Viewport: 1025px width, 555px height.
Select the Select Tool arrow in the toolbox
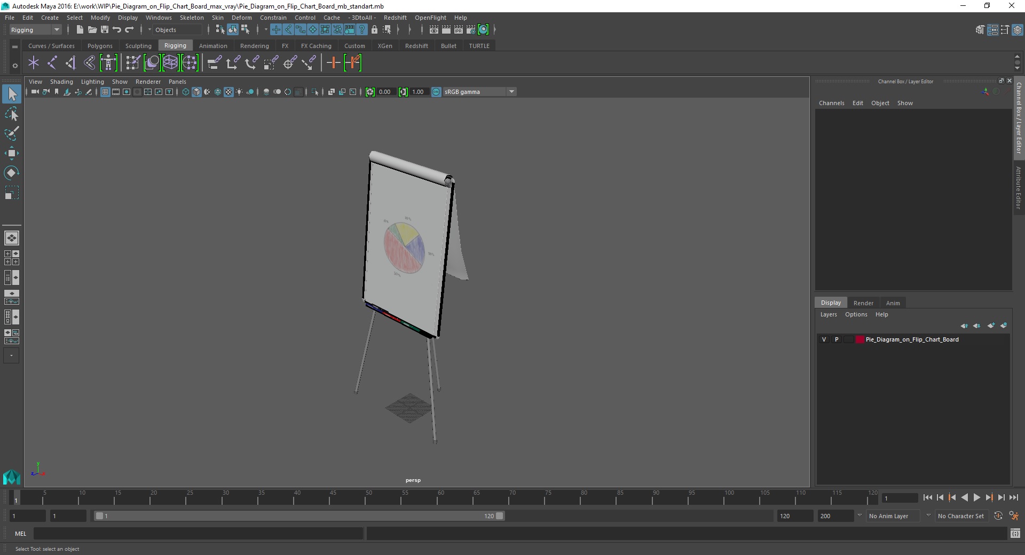12,94
